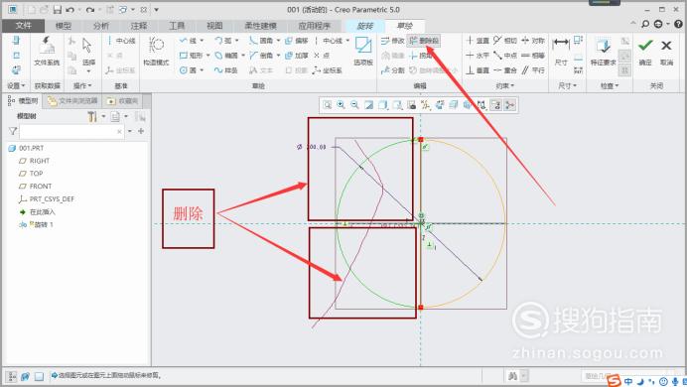This screenshot has height=387, width=687.
Task: Activate 构造模式 (Construction Mode)
Action: tap(156, 52)
